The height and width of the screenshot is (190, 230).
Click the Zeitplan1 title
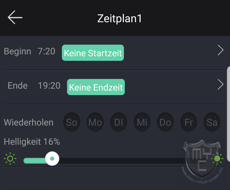tap(120, 18)
